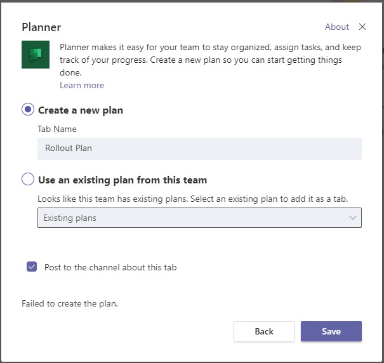Open the About link
The width and height of the screenshot is (384, 363).
[x=336, y=27]
